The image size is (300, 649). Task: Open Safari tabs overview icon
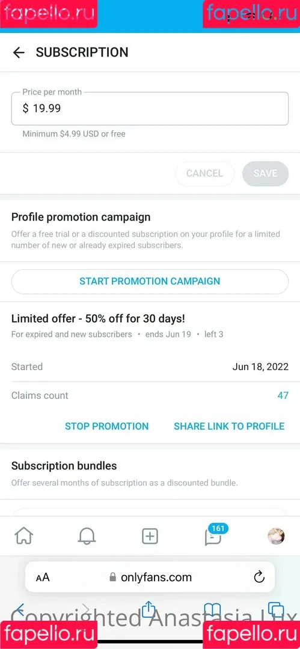pyautogui.click(x=275, y=609)
